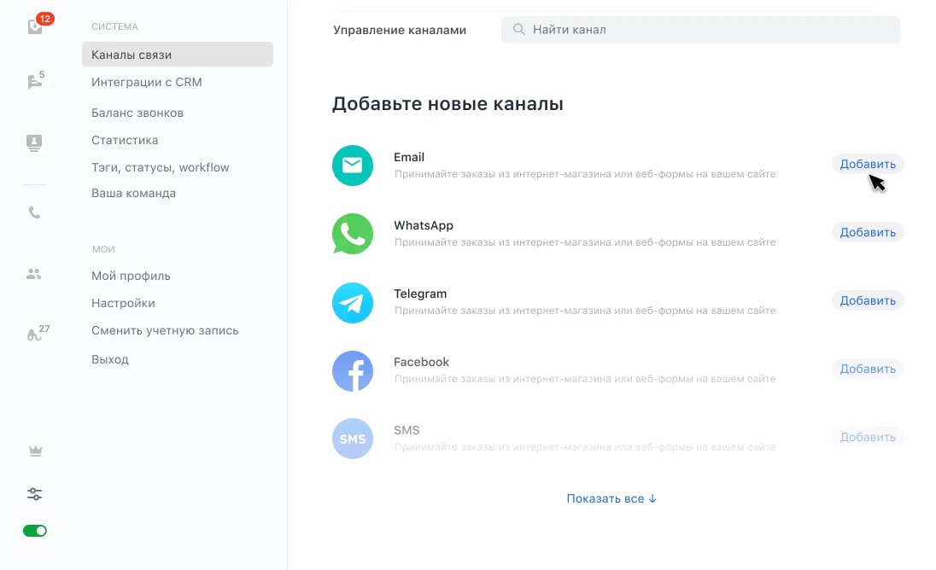This screenshot has width=936, height=570.
Task: Add the SMS channel with Добавить
Action: 868,437
